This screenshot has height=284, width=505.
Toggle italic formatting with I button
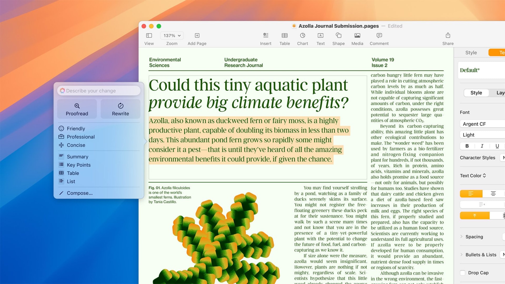click(482, 146)
